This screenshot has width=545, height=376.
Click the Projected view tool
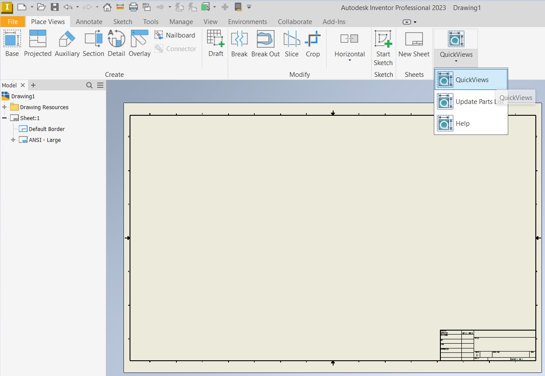(x=38, y=43)
